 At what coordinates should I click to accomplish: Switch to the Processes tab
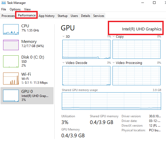click(x=8, y=16)
